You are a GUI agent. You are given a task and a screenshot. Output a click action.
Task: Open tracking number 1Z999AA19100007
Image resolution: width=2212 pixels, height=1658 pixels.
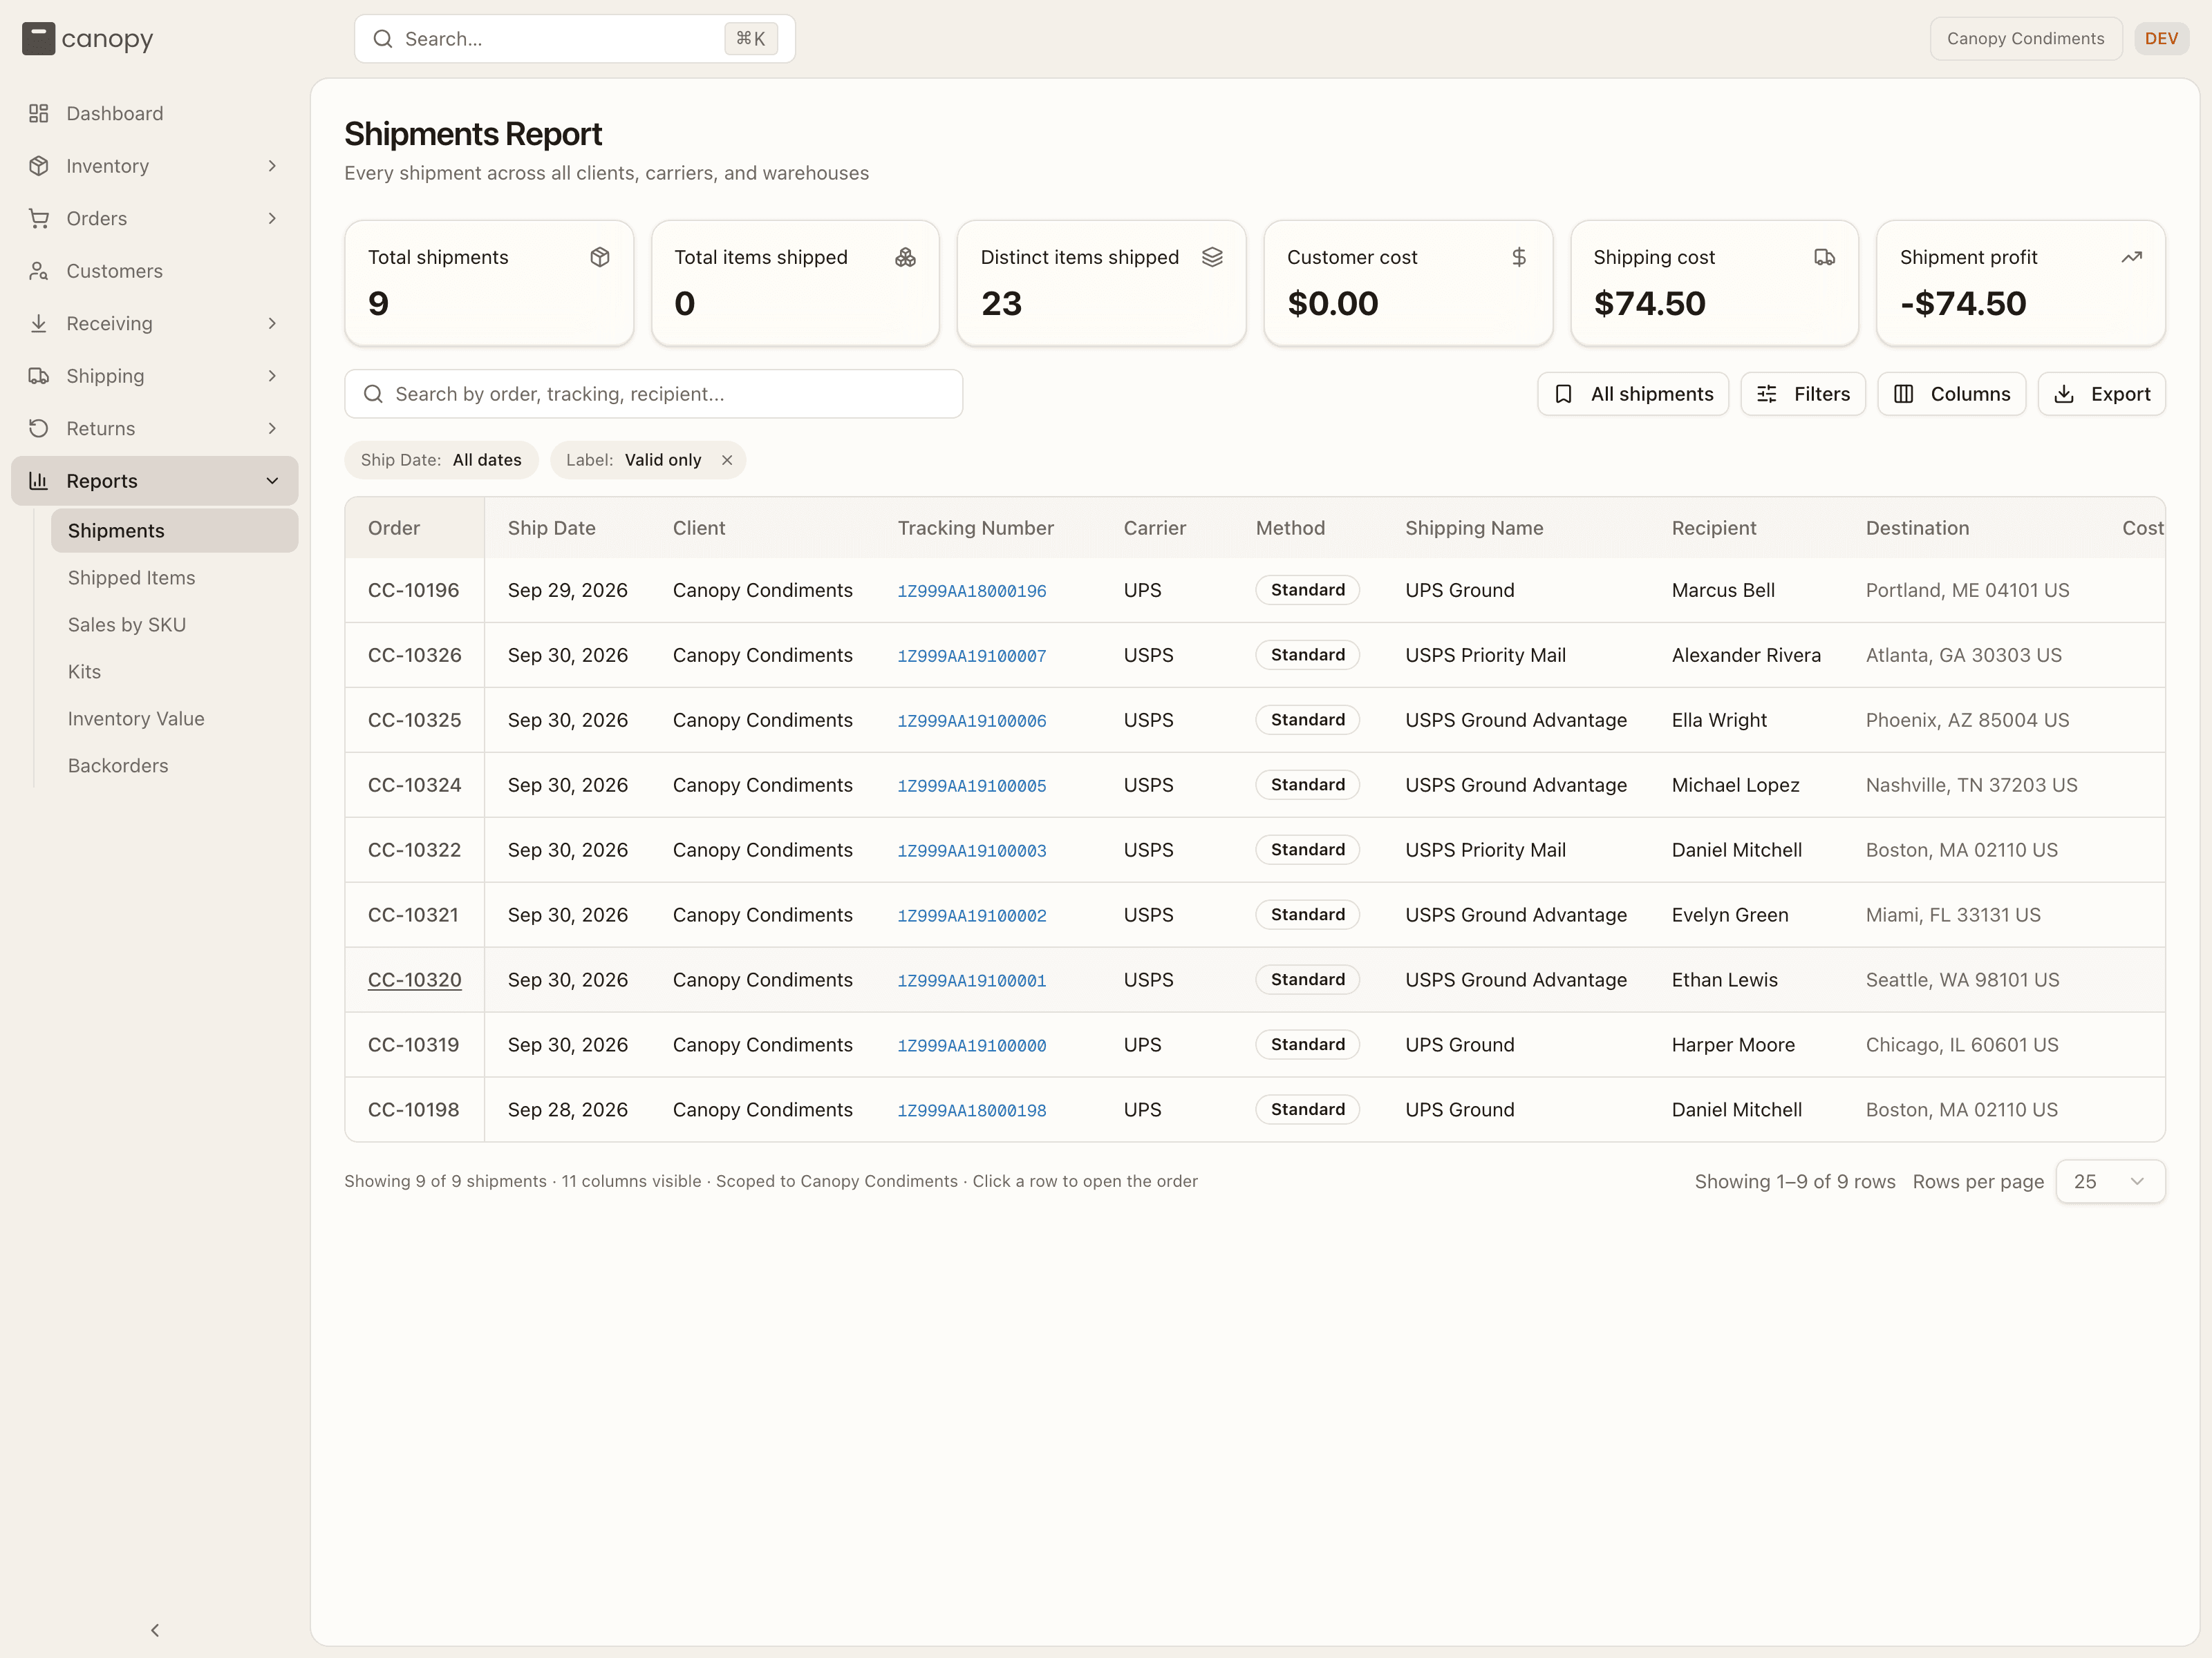point(971,656)
